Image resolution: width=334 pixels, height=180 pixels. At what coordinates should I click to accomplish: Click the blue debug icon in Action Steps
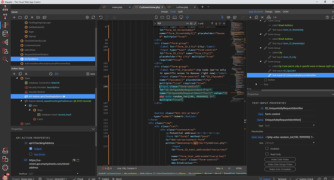(57, 74)
